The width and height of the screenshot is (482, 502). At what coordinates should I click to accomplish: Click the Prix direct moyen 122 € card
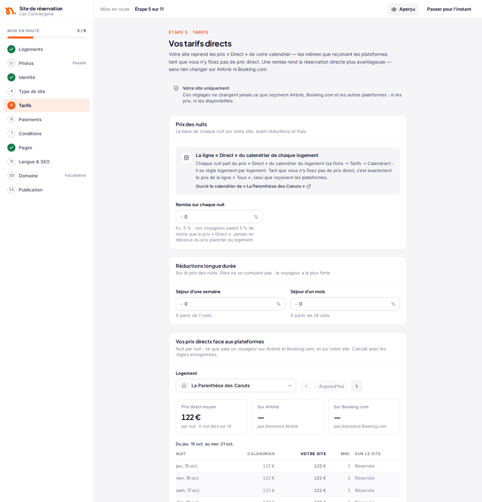click(x=212, y=417)
